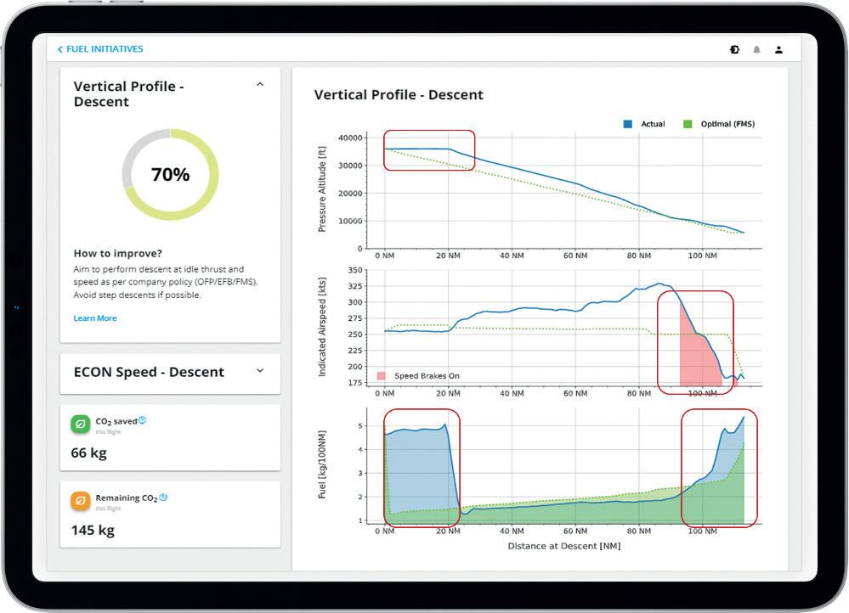The height and width of the screenshot is (613, 849).
Task: Toggle the Actual series in chart legend
Action: click(644, 124)
